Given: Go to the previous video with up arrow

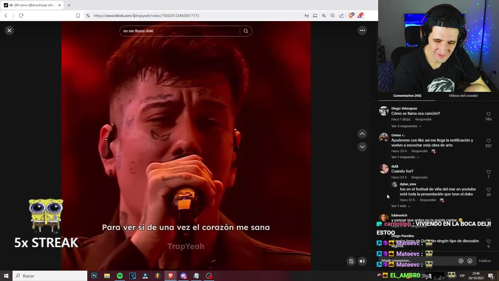Looking at the screenshot, I should coord(362,134).
